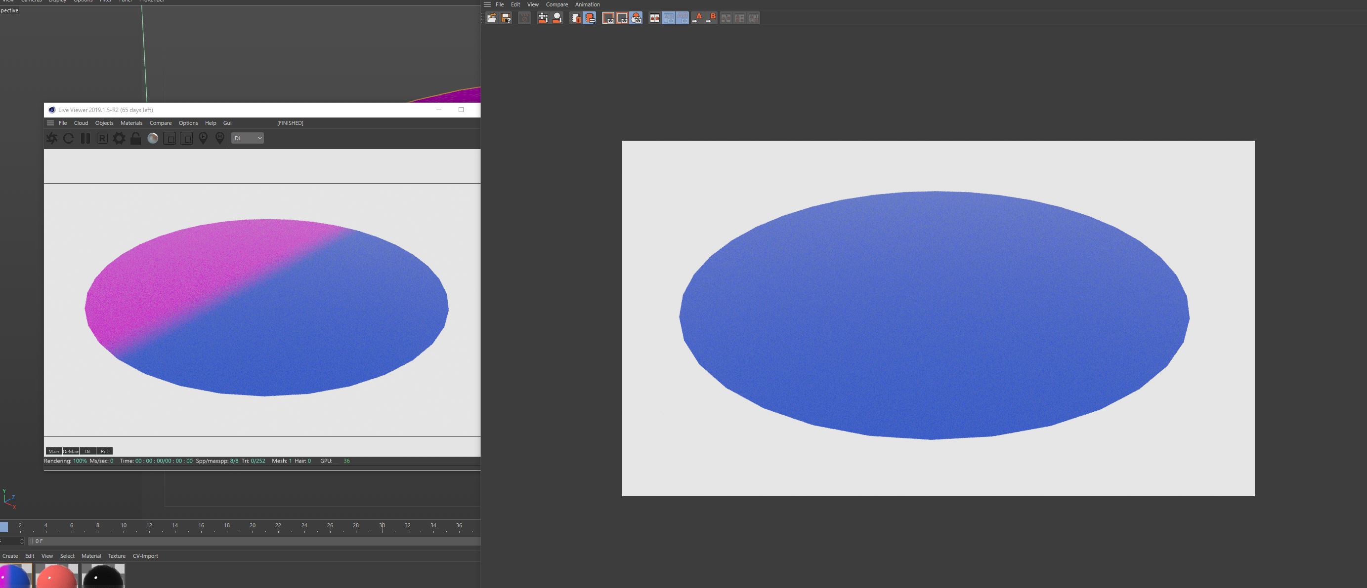Set as A compare image
The image size is (1367, 588).
(697, 18)
